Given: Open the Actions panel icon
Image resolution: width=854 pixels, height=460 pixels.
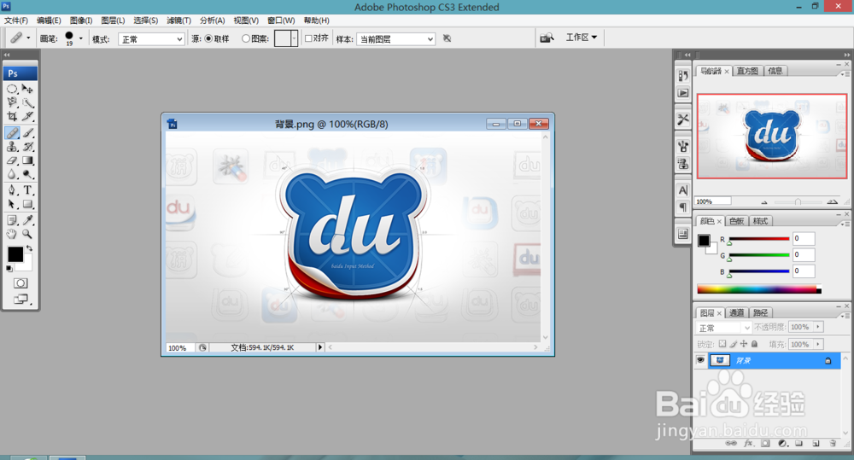Looking at the screenshot, I should (x=683, y=93).
